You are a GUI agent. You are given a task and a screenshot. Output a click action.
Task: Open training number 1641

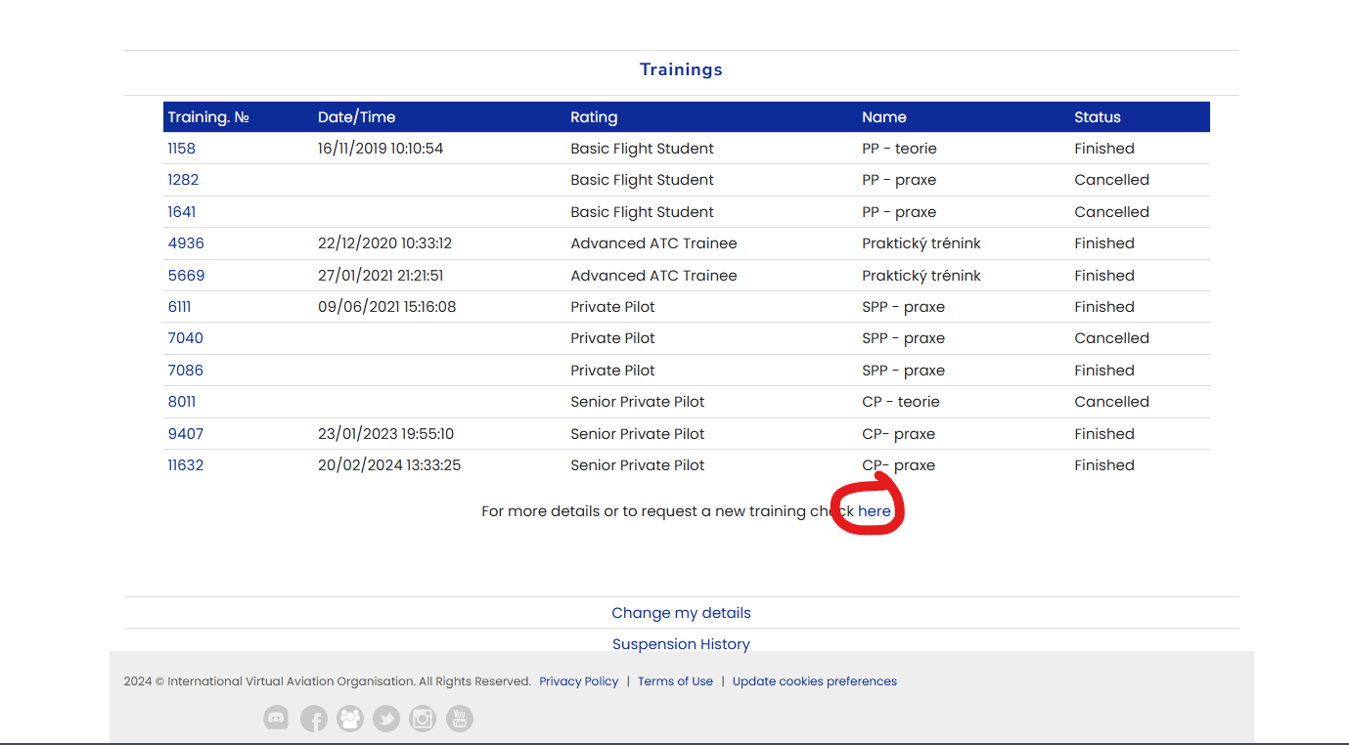click(181, 212)
